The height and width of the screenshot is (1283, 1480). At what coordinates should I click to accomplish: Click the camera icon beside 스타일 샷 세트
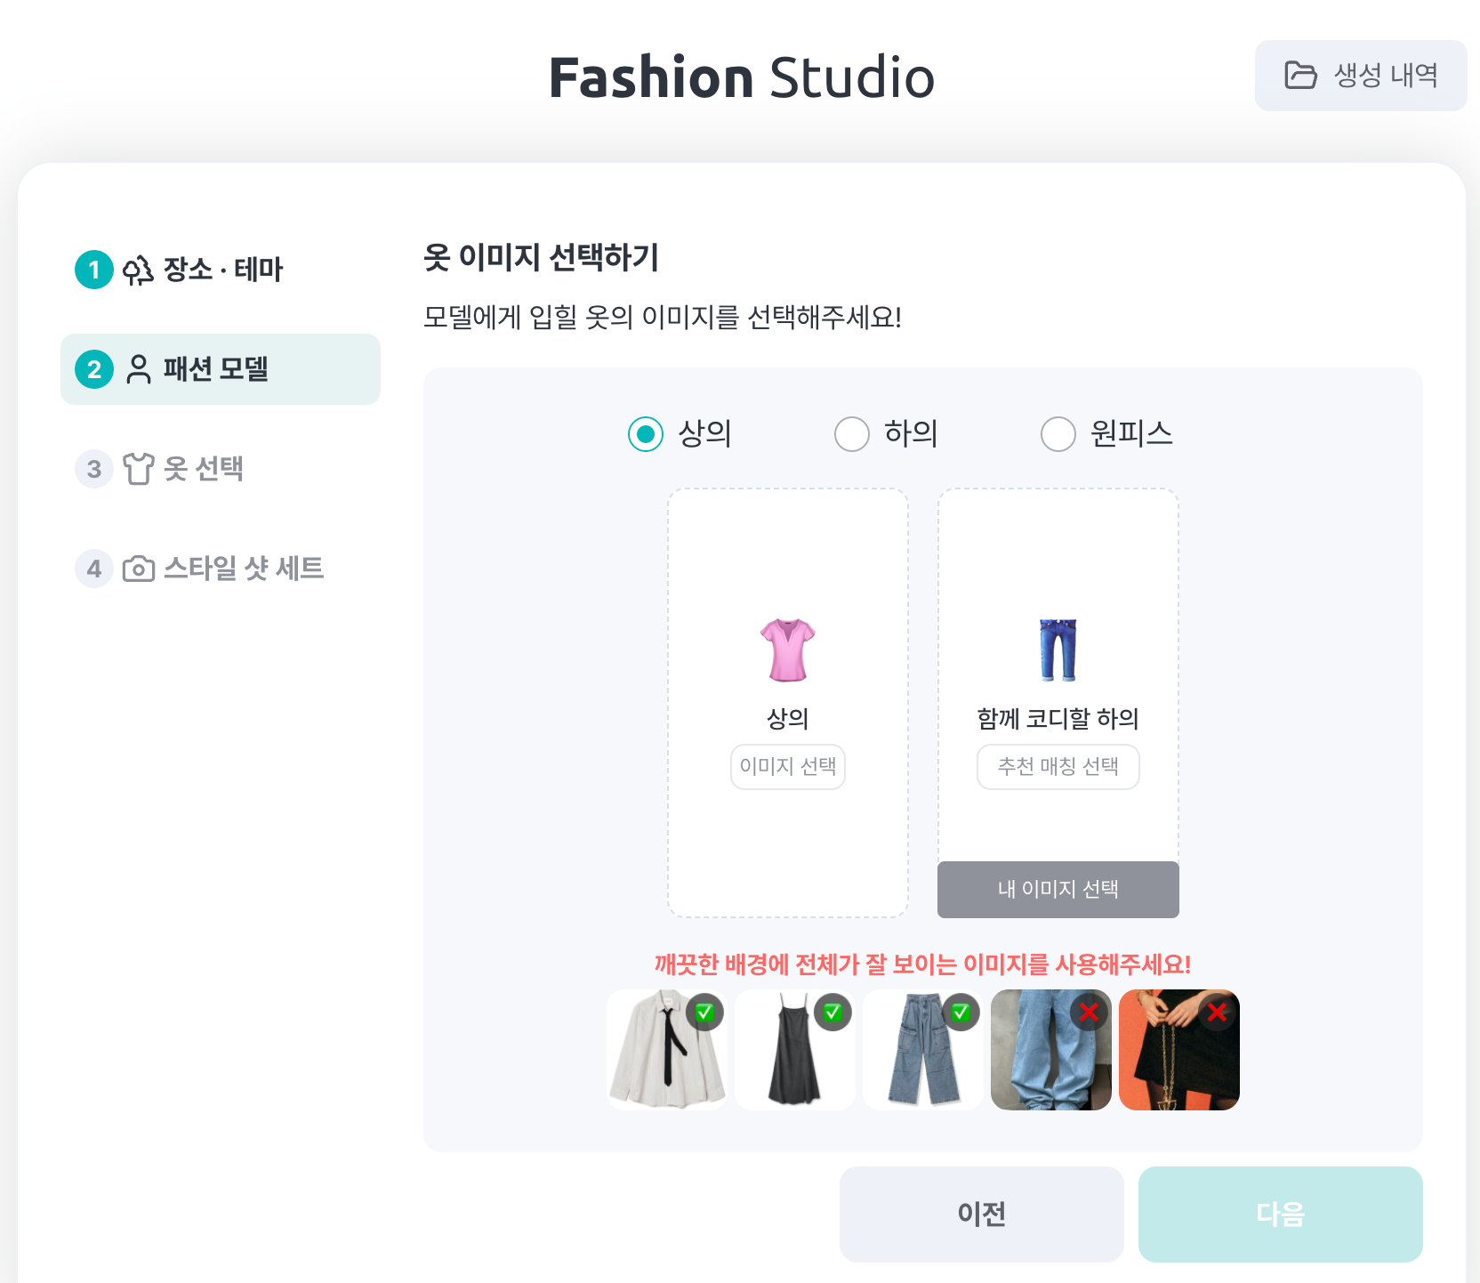tap(138, 569)
